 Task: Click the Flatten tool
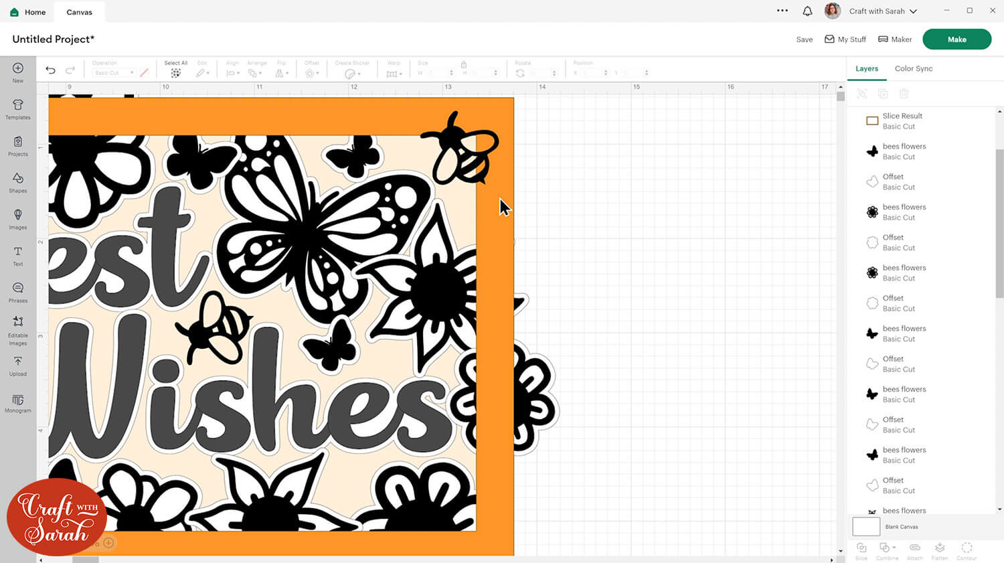tap(940, 551)
